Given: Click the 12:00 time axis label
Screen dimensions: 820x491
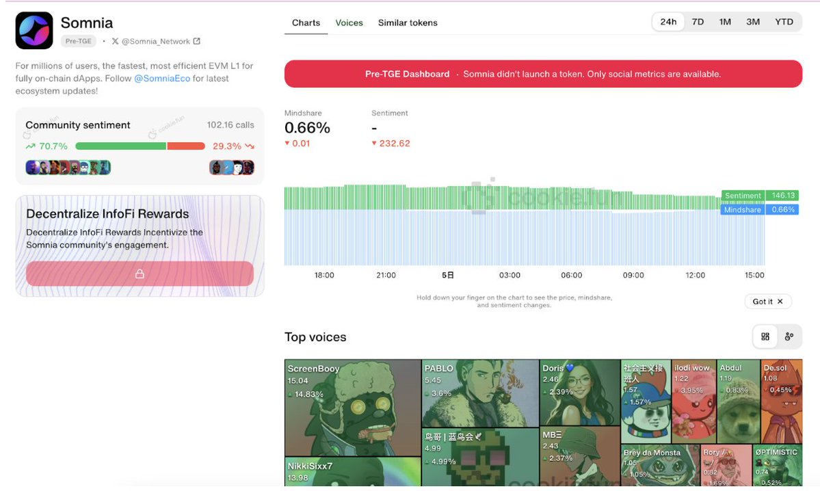Looking at the screenshot, I should click(x=695, y=275).
